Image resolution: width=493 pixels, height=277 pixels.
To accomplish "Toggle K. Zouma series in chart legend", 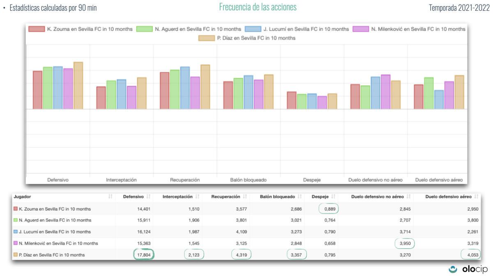I will tap(81, 29).
